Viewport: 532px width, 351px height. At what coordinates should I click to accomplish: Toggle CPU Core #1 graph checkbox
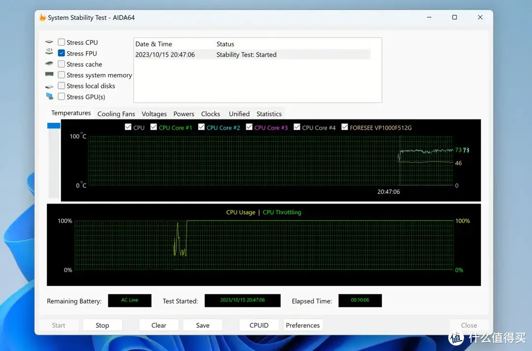[154, 127]
